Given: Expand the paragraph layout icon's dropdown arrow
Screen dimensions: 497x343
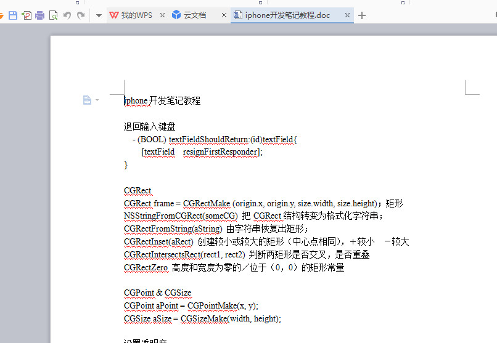Looking at the screenshot, I should [97, 100].
